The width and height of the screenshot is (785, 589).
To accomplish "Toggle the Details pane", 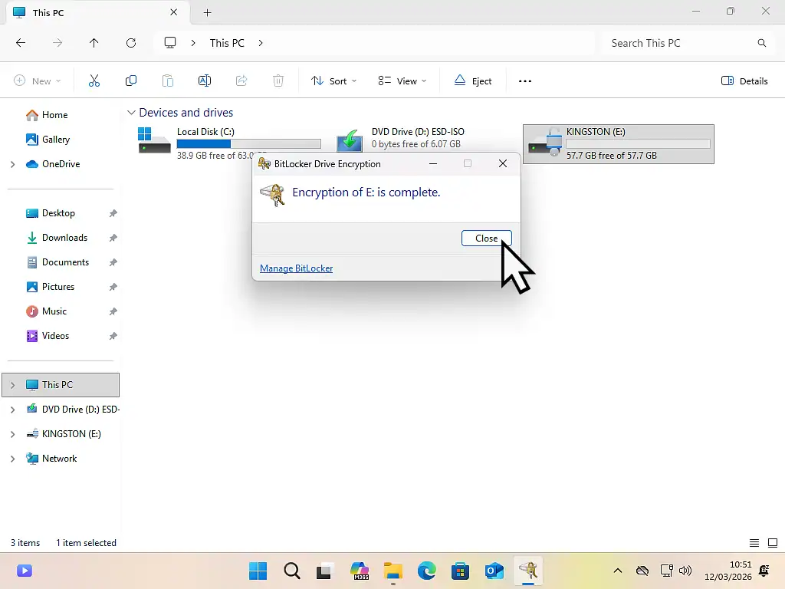I will click(744, 80).
